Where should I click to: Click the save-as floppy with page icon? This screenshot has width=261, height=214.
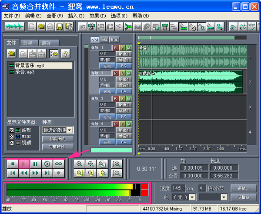[x=69, y=27]
